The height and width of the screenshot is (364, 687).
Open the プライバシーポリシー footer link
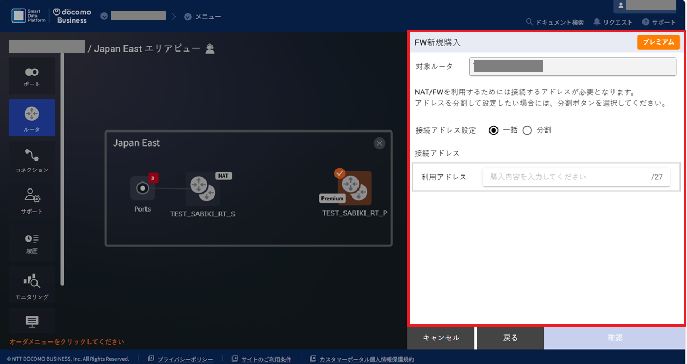185,359
